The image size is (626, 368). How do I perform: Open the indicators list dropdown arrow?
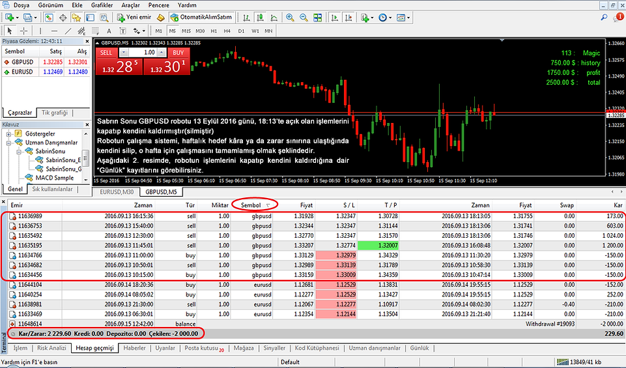click(372, 18)
